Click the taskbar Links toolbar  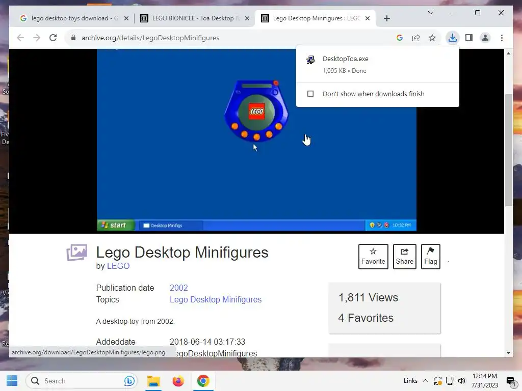410,381
